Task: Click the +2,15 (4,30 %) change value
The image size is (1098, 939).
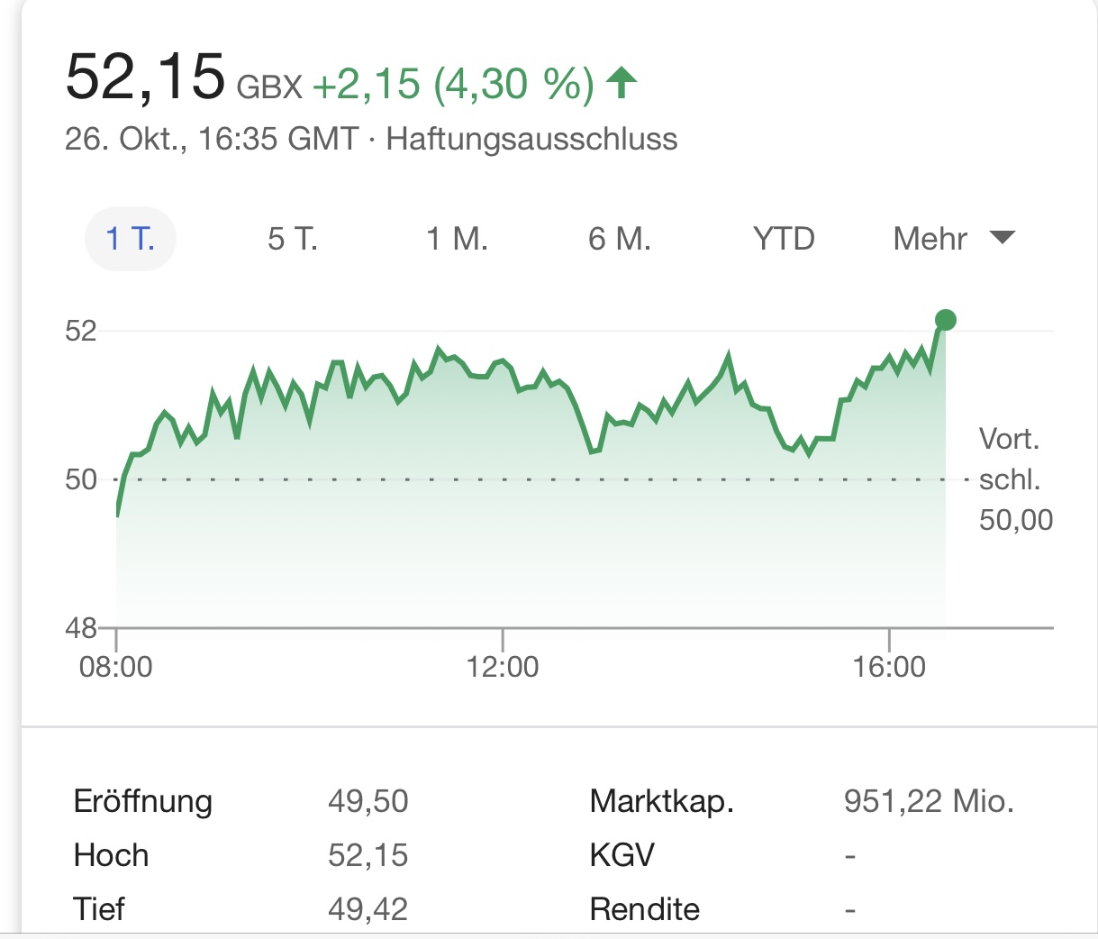Action: tap(453, 84)
